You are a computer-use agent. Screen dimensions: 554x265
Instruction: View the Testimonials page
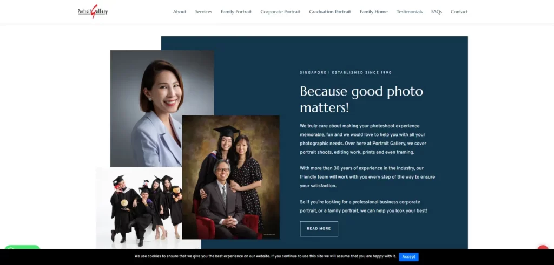pyautogui.click(x=410, y=12)
